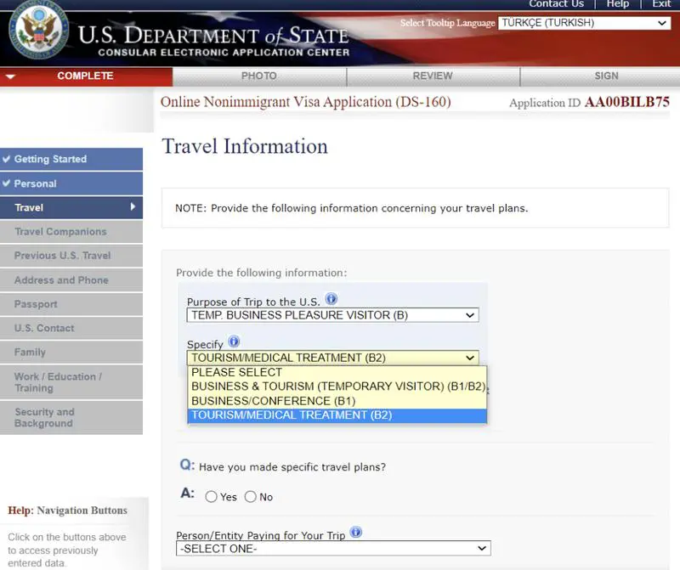This screenshot has height=570, width=680.
Task: Click the Department of State seal logo
Action: point(38,32)
